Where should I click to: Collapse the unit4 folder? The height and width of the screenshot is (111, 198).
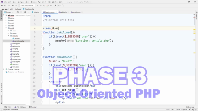tap(6, 28)
